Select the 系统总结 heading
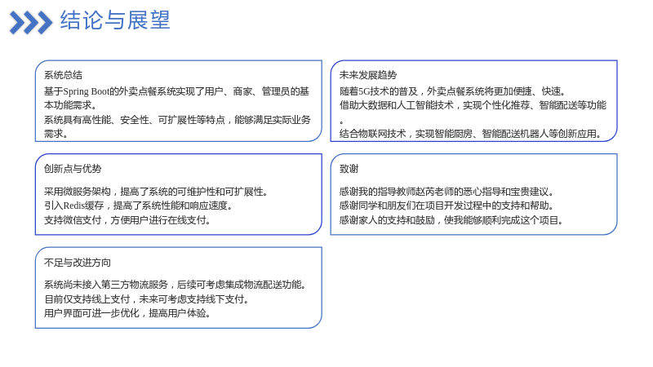Viewport: 653px width, 367px height. click(x=64, y=75)
